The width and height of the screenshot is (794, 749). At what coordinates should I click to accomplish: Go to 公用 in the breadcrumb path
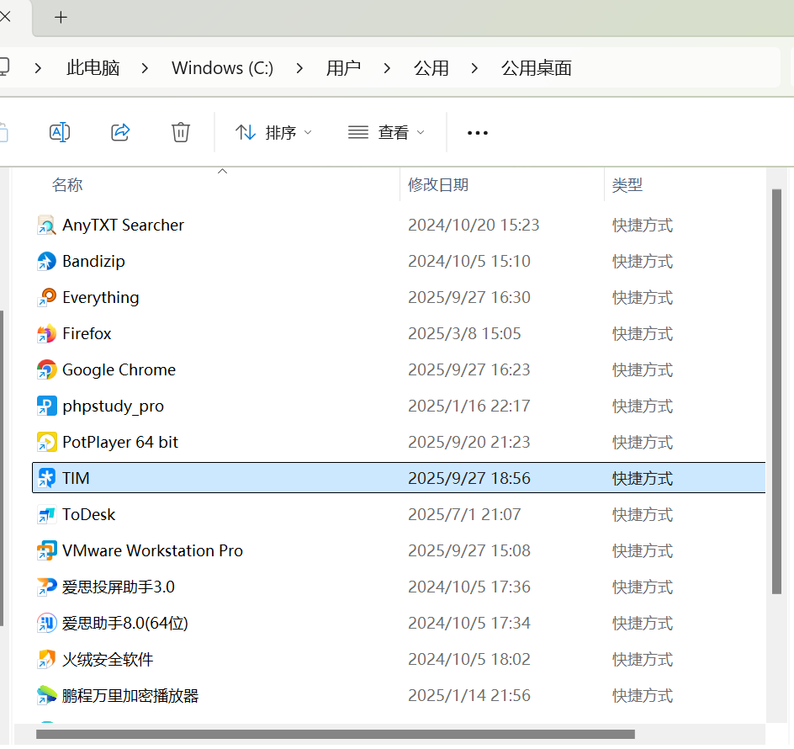click(431, 68)
